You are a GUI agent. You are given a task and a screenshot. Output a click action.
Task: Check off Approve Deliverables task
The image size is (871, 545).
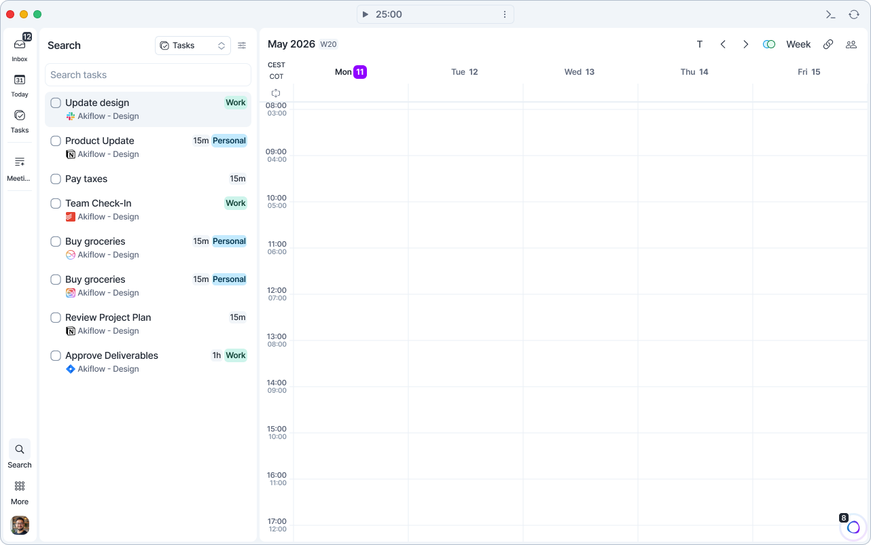pos(56,356)
